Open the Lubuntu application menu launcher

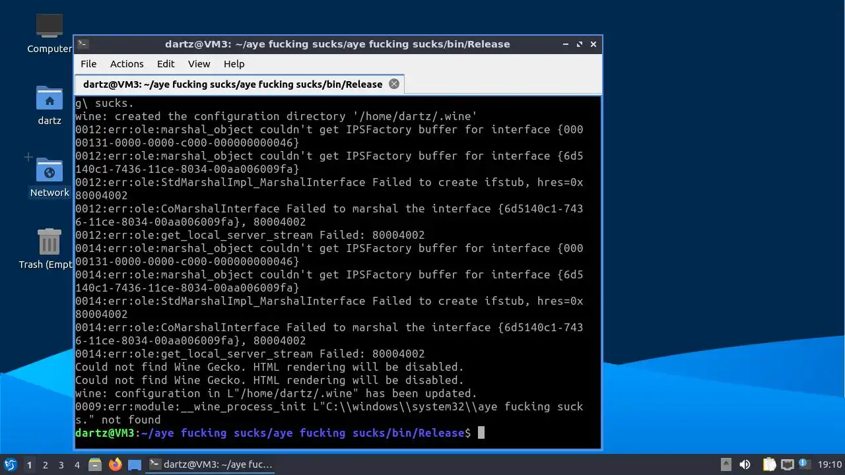11,464
